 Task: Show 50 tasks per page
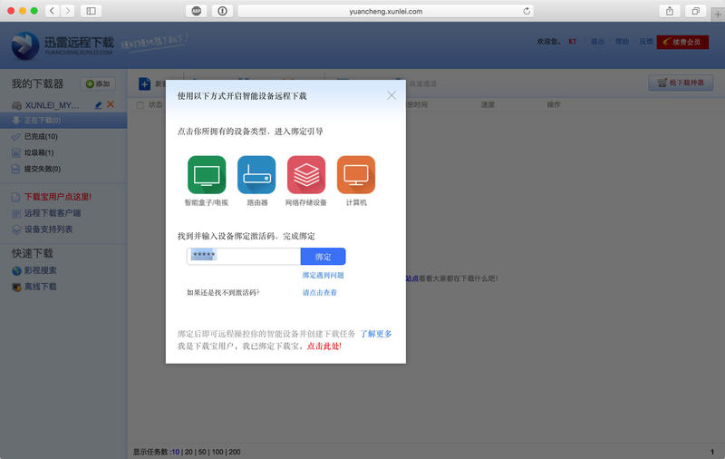pos(202,452)
